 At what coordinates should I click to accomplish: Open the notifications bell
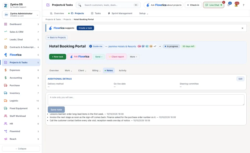236,5
